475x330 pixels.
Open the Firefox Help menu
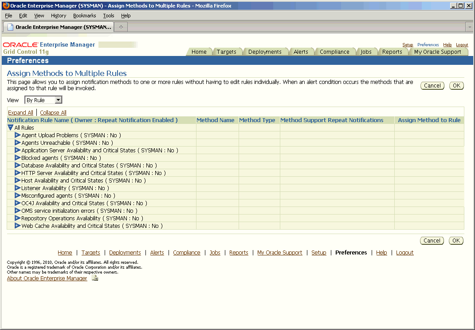(126, 16)
